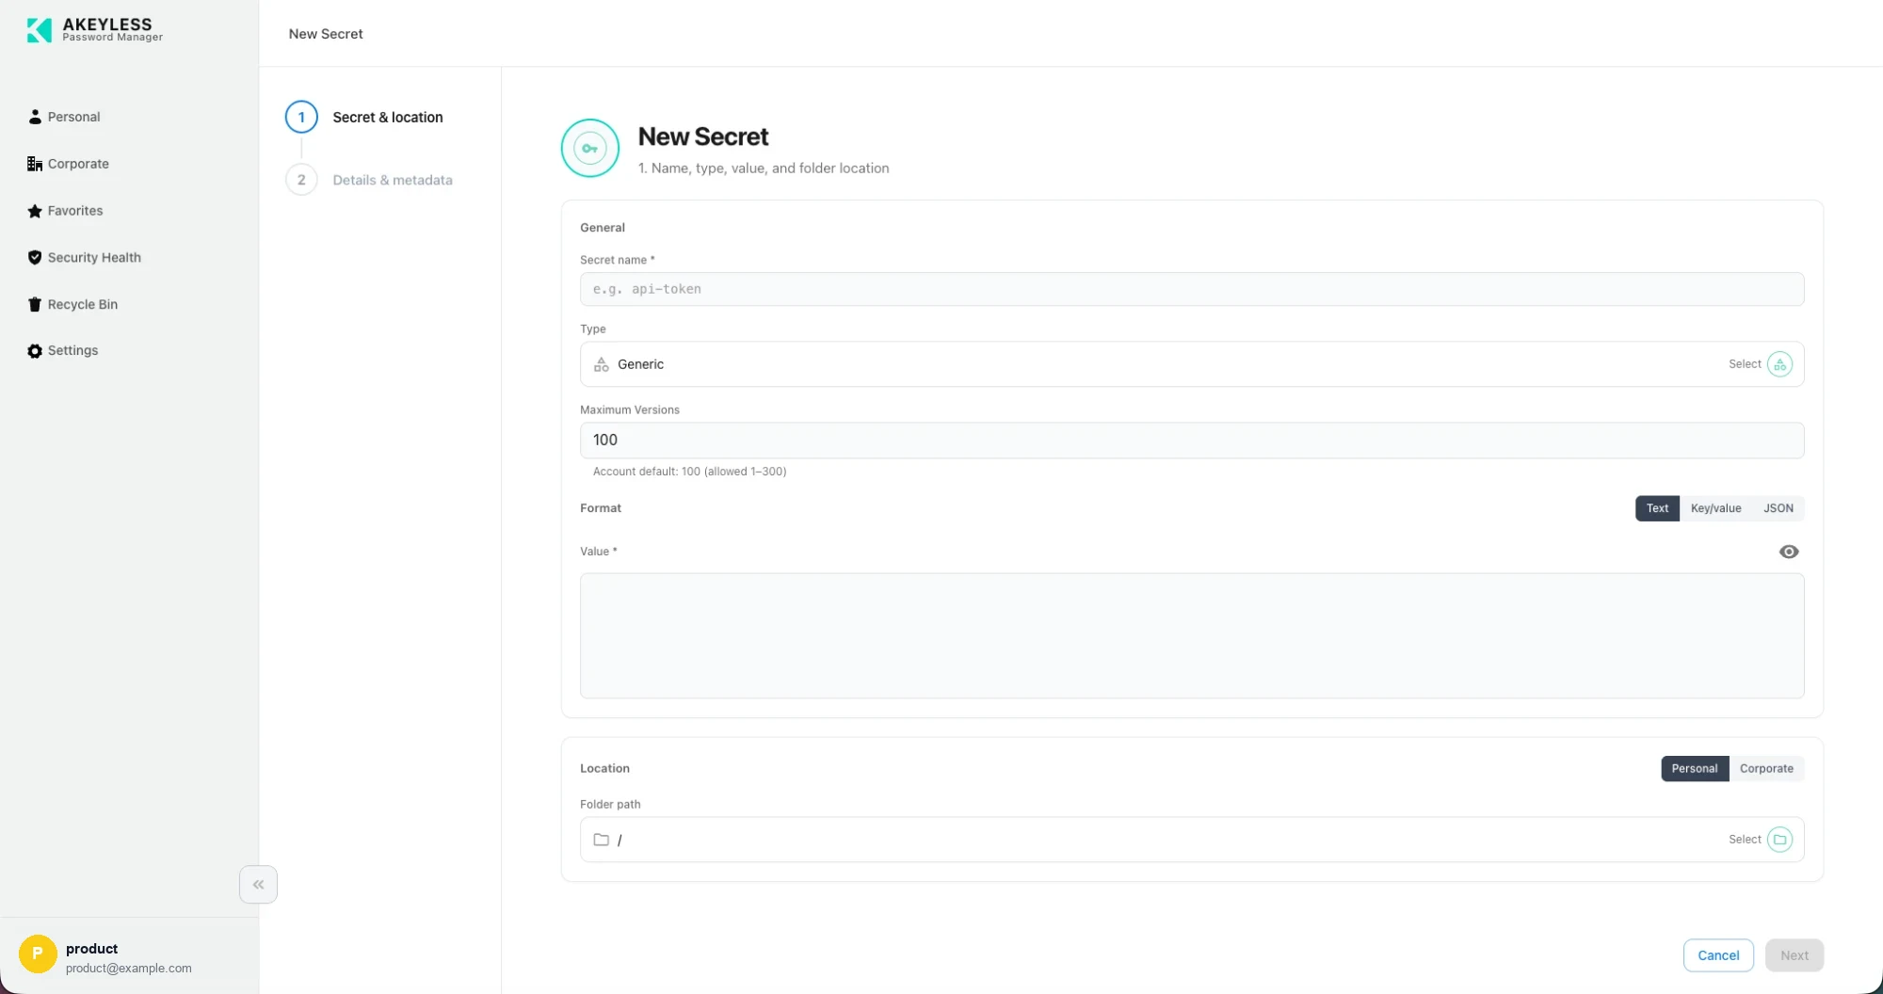Set location to Corporate

click(x=1766, y=768)
